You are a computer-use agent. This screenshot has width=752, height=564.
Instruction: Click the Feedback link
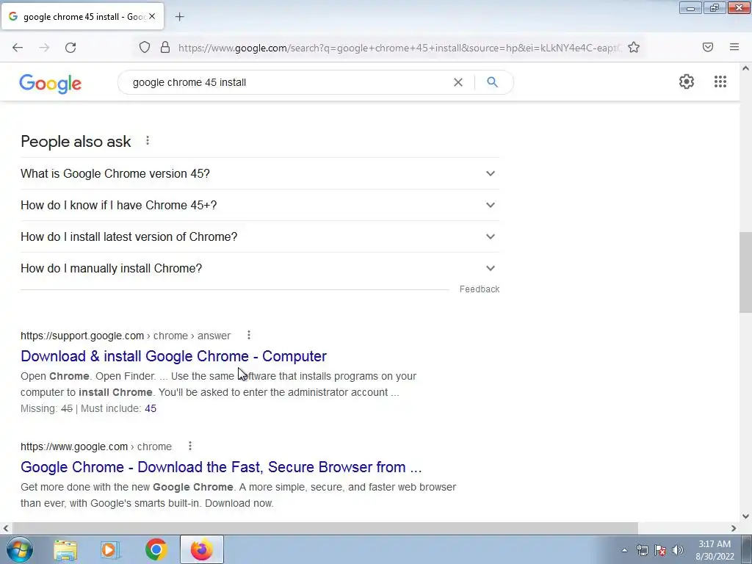pyautogui.click(x=479, y=289)
